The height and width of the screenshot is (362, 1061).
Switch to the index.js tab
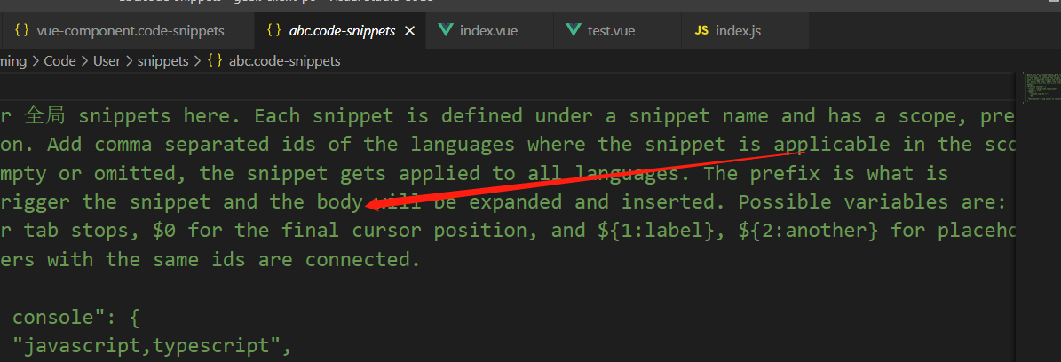pyautogui.click(x=745, y=31)
